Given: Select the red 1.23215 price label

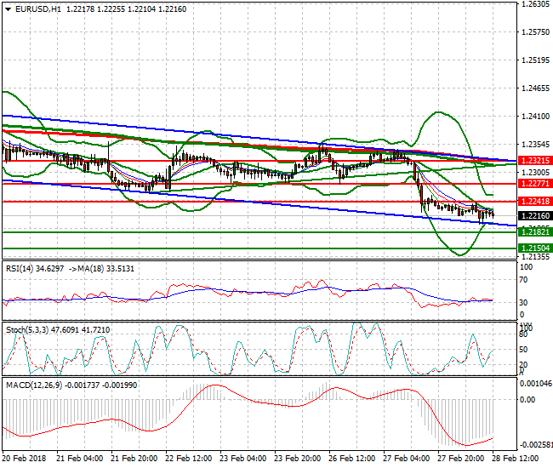Looking at the screenshot, I should tap(535, 161).
